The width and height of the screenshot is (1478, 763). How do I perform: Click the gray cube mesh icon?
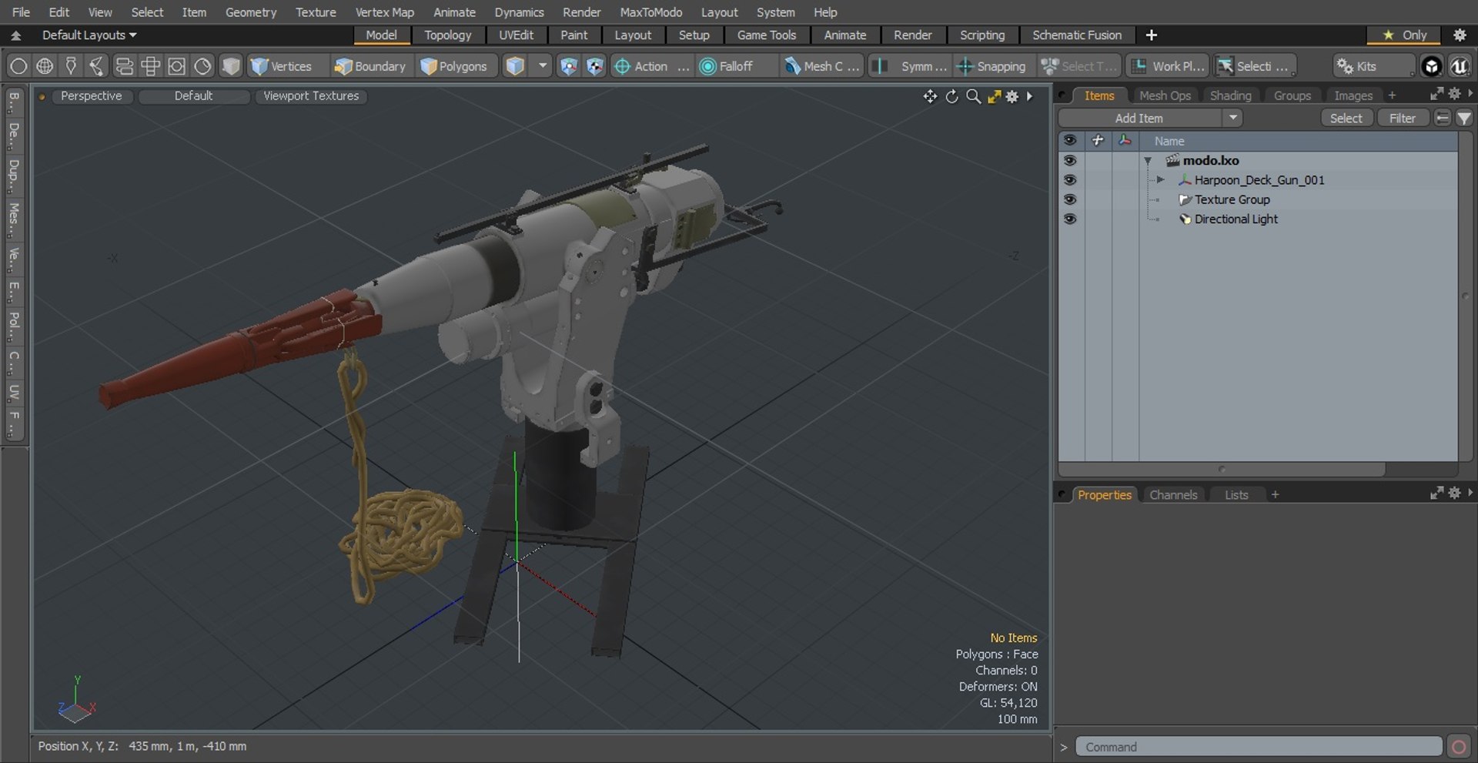pos(231,66)
